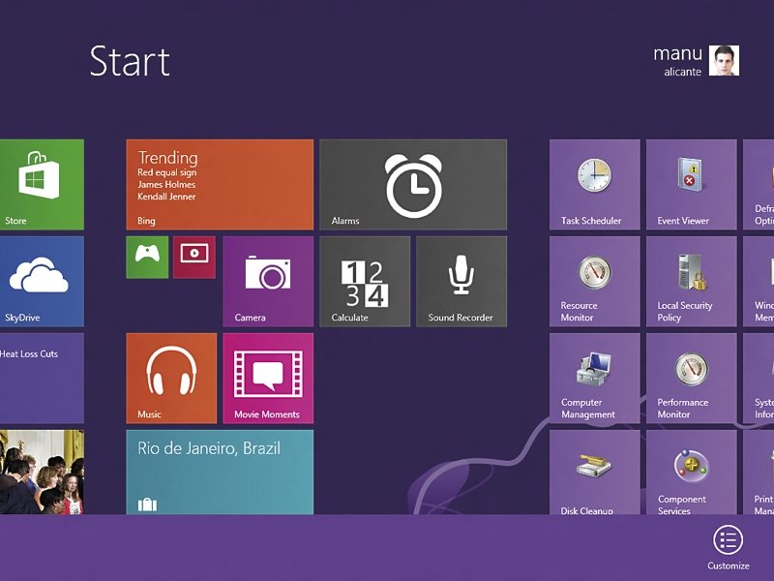774x581 pixels.
Task: Open the Calculate tile
Action: (365, 281)
